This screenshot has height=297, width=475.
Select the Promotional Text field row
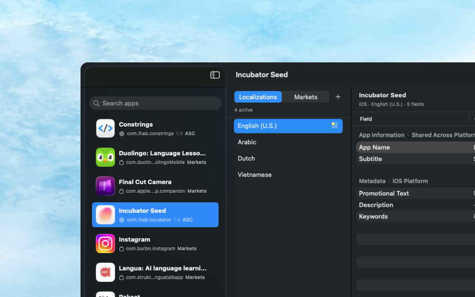(416, 193)
